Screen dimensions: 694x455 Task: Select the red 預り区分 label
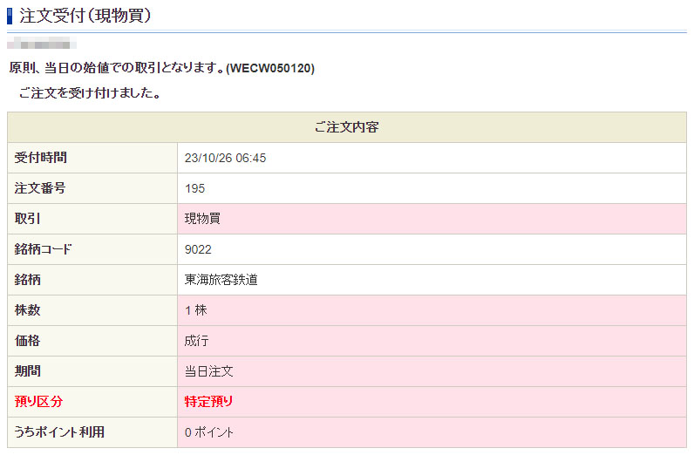39,402
